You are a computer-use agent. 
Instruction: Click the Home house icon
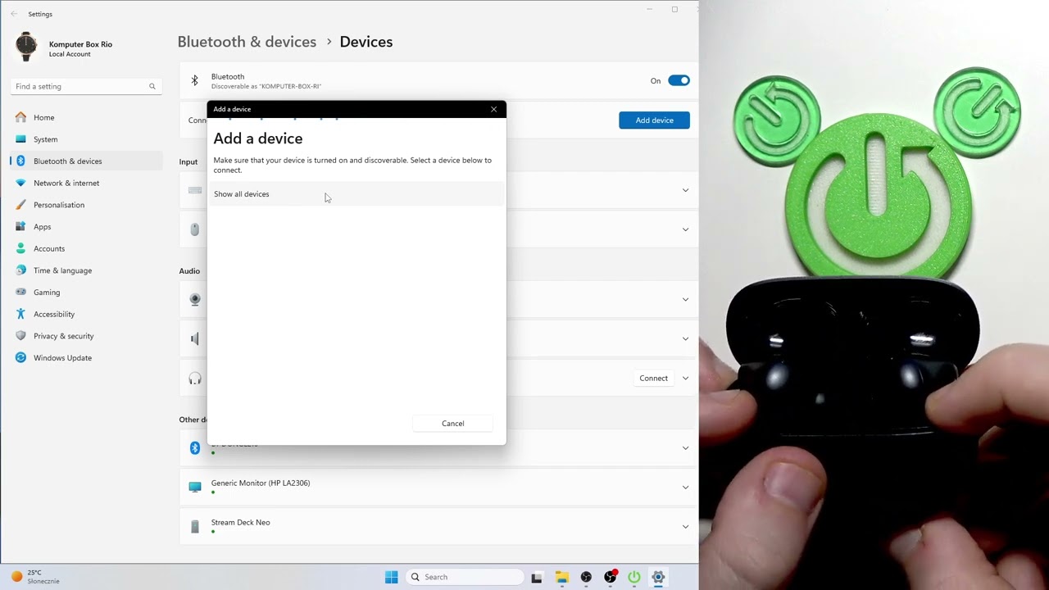[20, 117]
